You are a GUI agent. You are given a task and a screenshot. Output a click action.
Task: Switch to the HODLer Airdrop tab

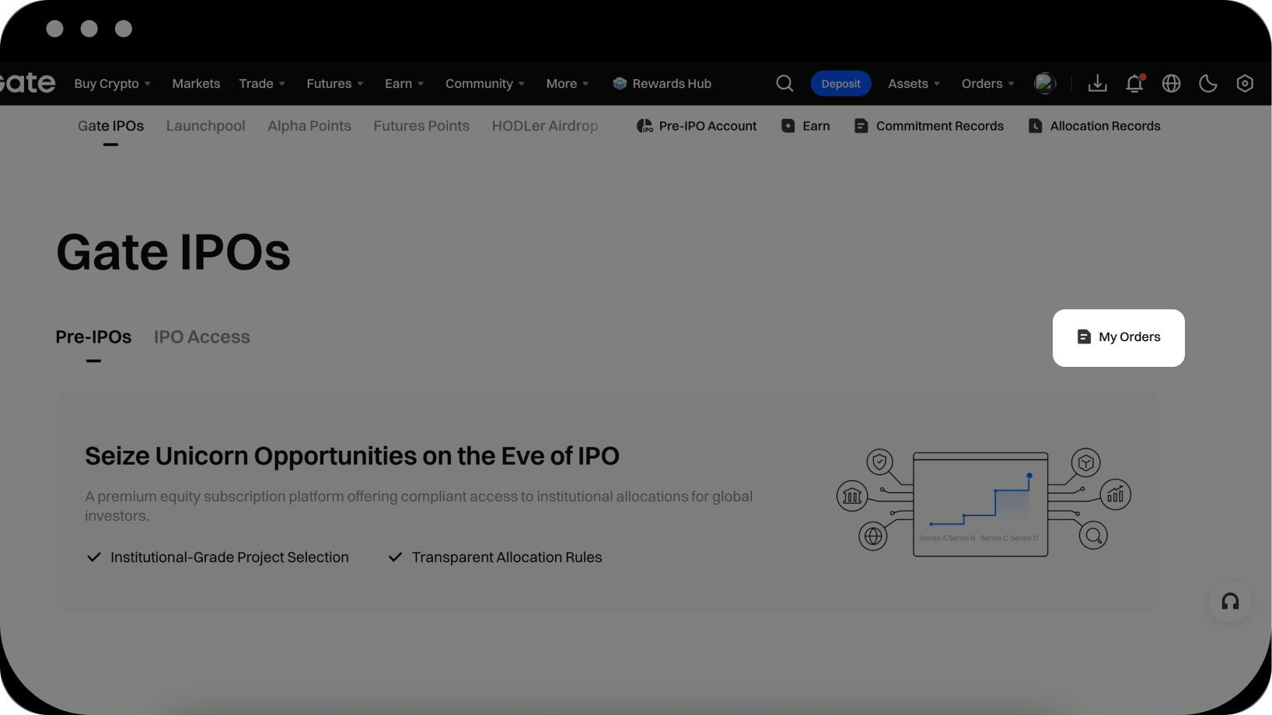tap(545, 126)
